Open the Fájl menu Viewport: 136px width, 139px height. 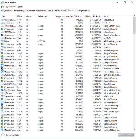(x=3, y=7)
